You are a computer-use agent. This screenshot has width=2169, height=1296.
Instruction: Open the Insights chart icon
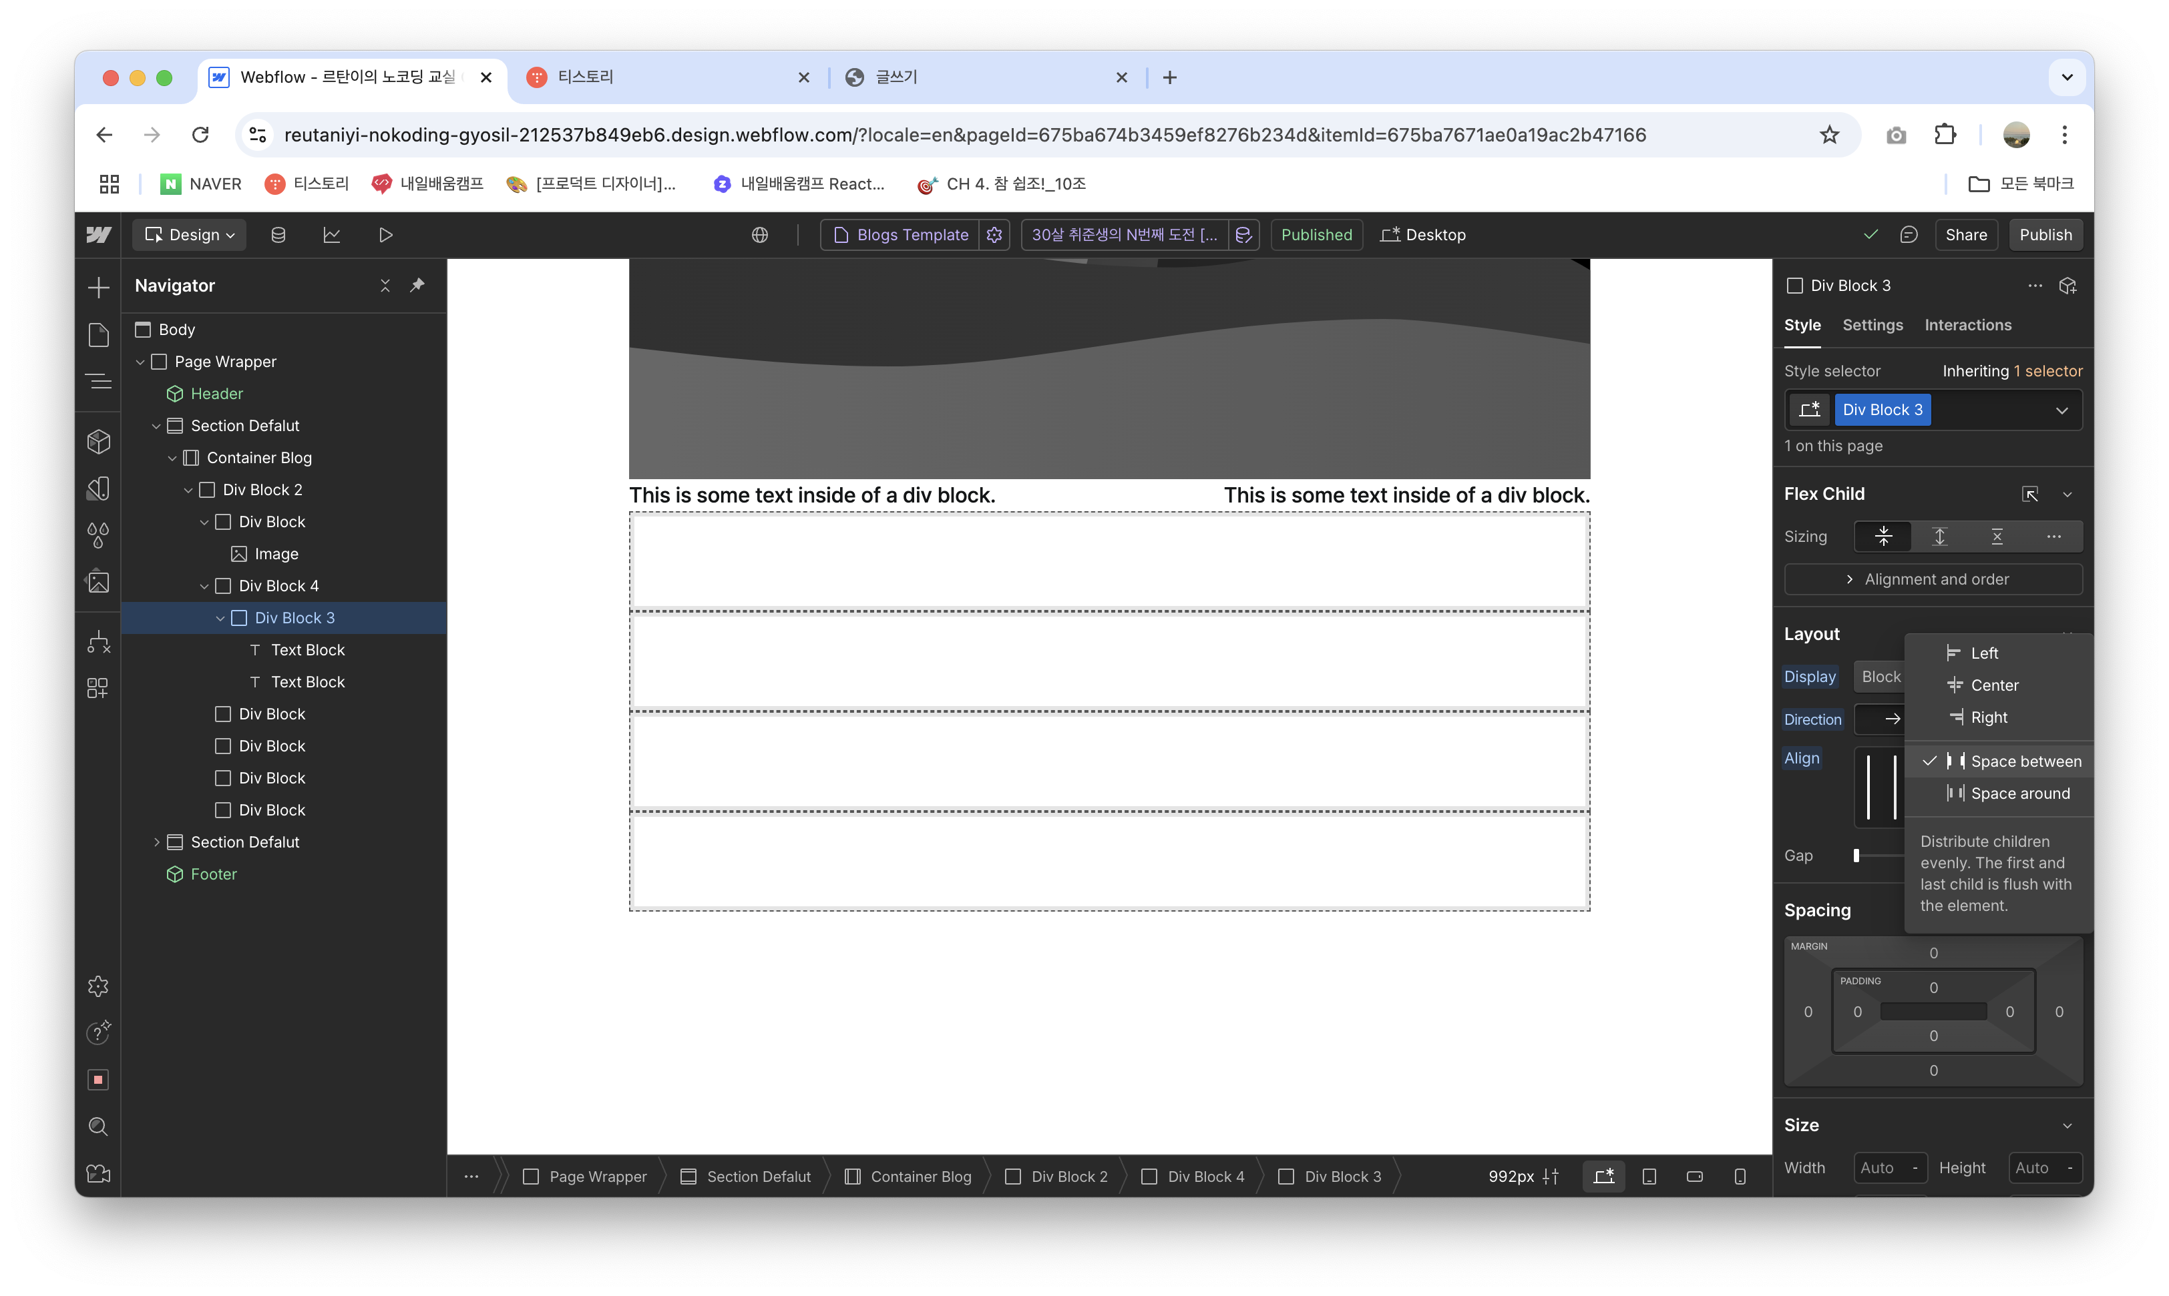[332, 235]
